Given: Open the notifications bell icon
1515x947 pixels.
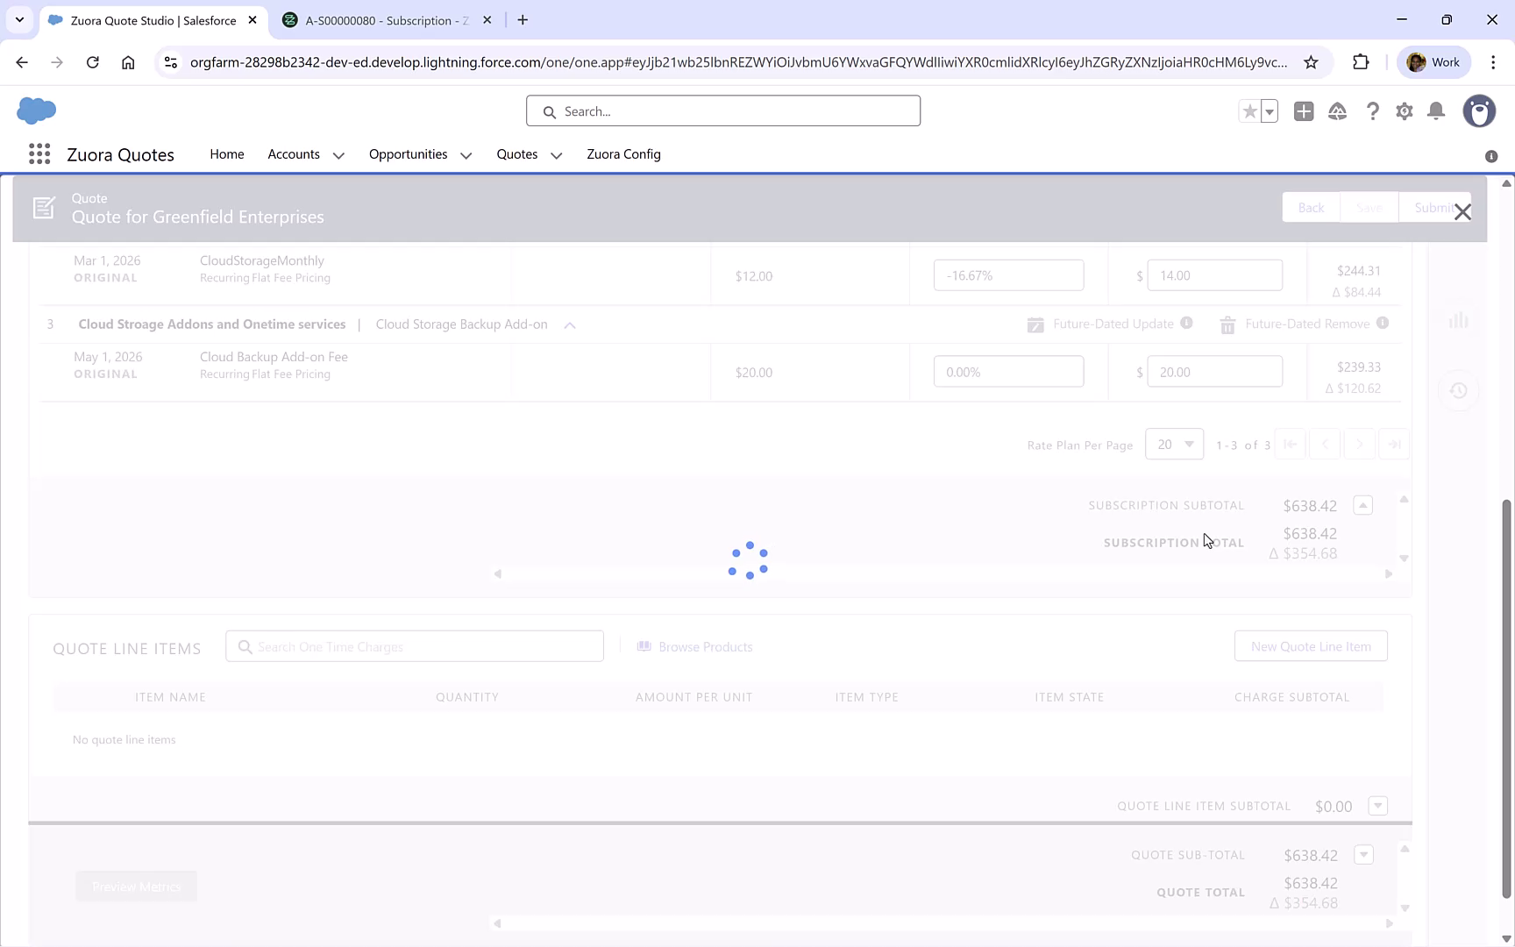Looking at the screenshot, I should 1436,111.
